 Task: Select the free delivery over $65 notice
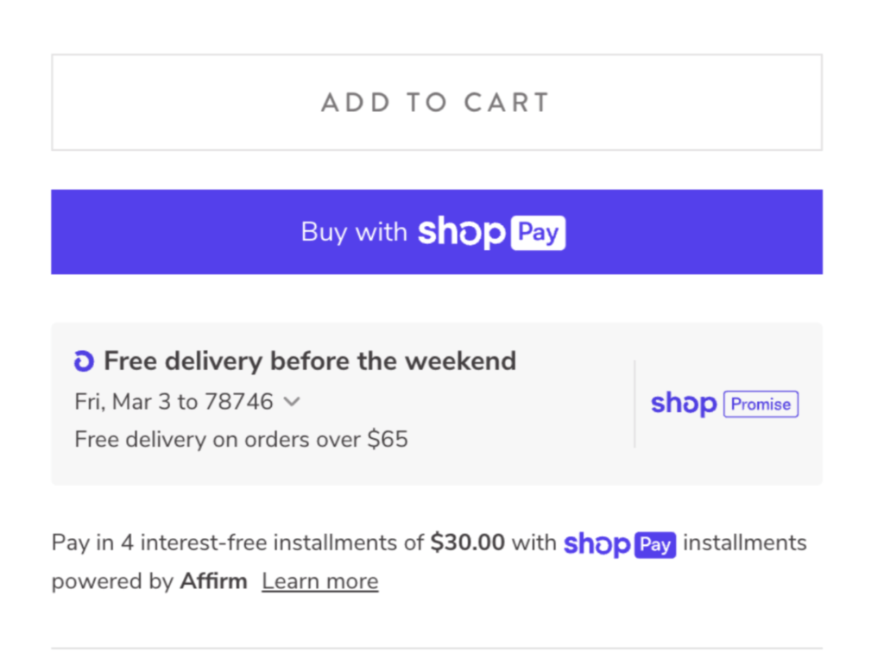click(240, 439)
